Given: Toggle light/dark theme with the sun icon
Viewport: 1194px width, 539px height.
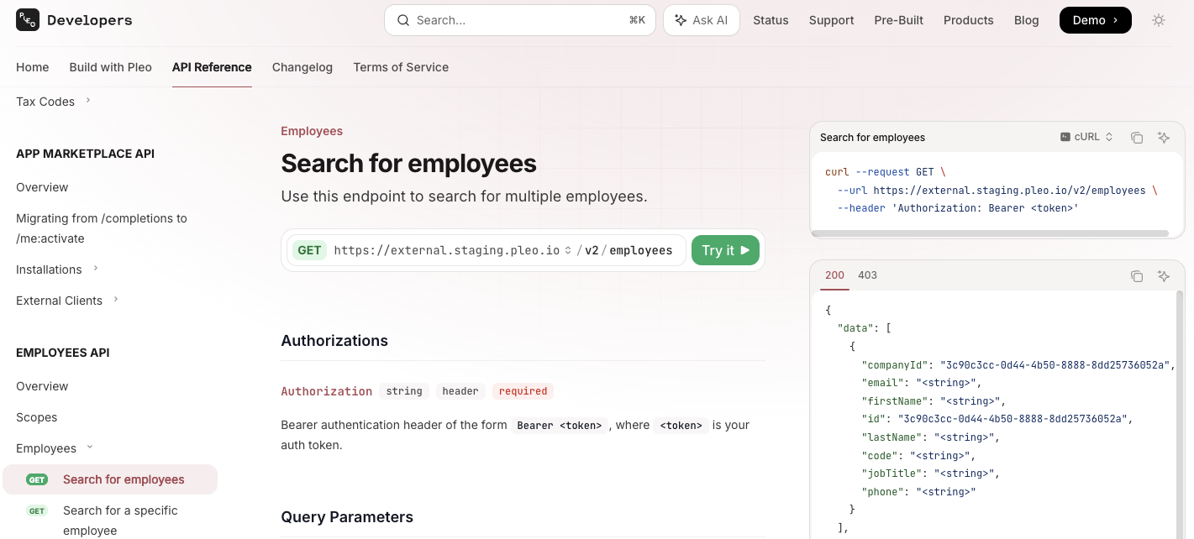Looking at the screenshot, I should pyautogui.click(x=1159, y=20).
